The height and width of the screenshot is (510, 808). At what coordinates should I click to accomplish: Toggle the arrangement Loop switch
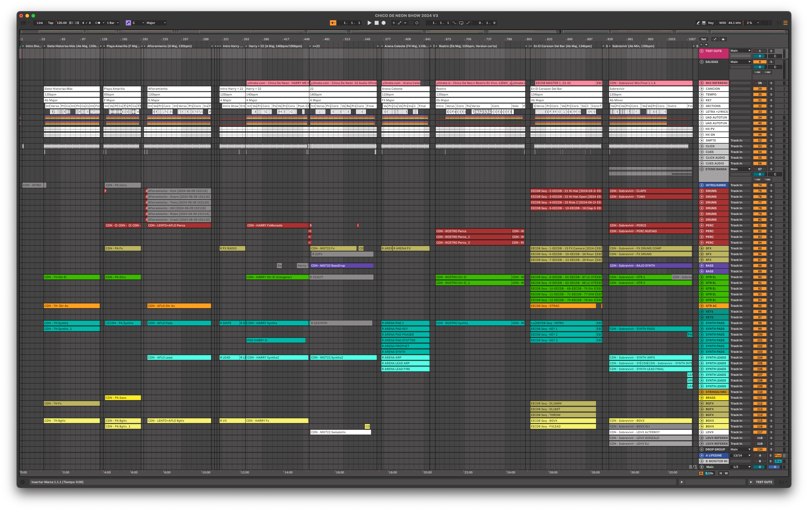pyautogui.click(x=461, y=23)
